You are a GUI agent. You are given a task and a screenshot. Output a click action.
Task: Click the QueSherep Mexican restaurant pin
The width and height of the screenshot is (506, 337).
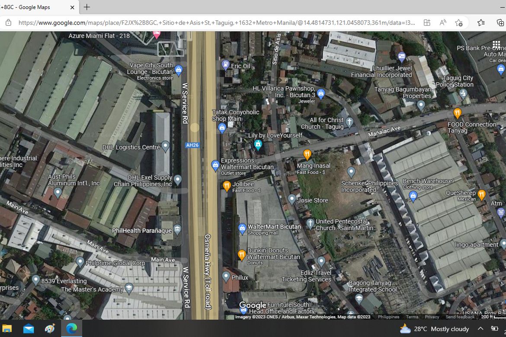coord(481,194)
